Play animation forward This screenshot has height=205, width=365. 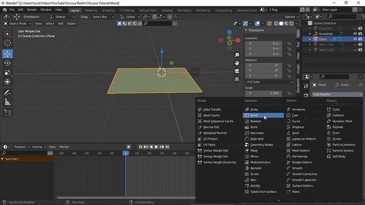click(x=156, y=147)
